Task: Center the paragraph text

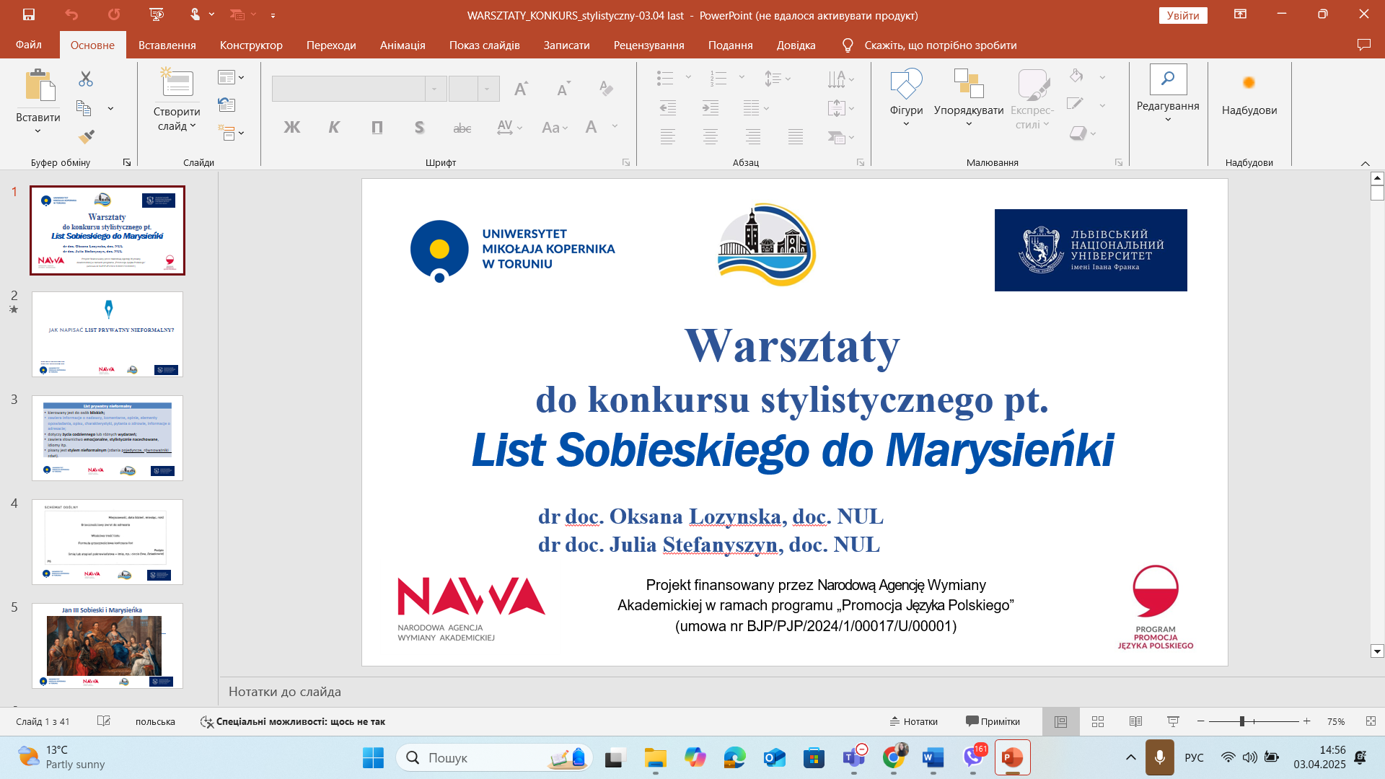Action: 711,136
